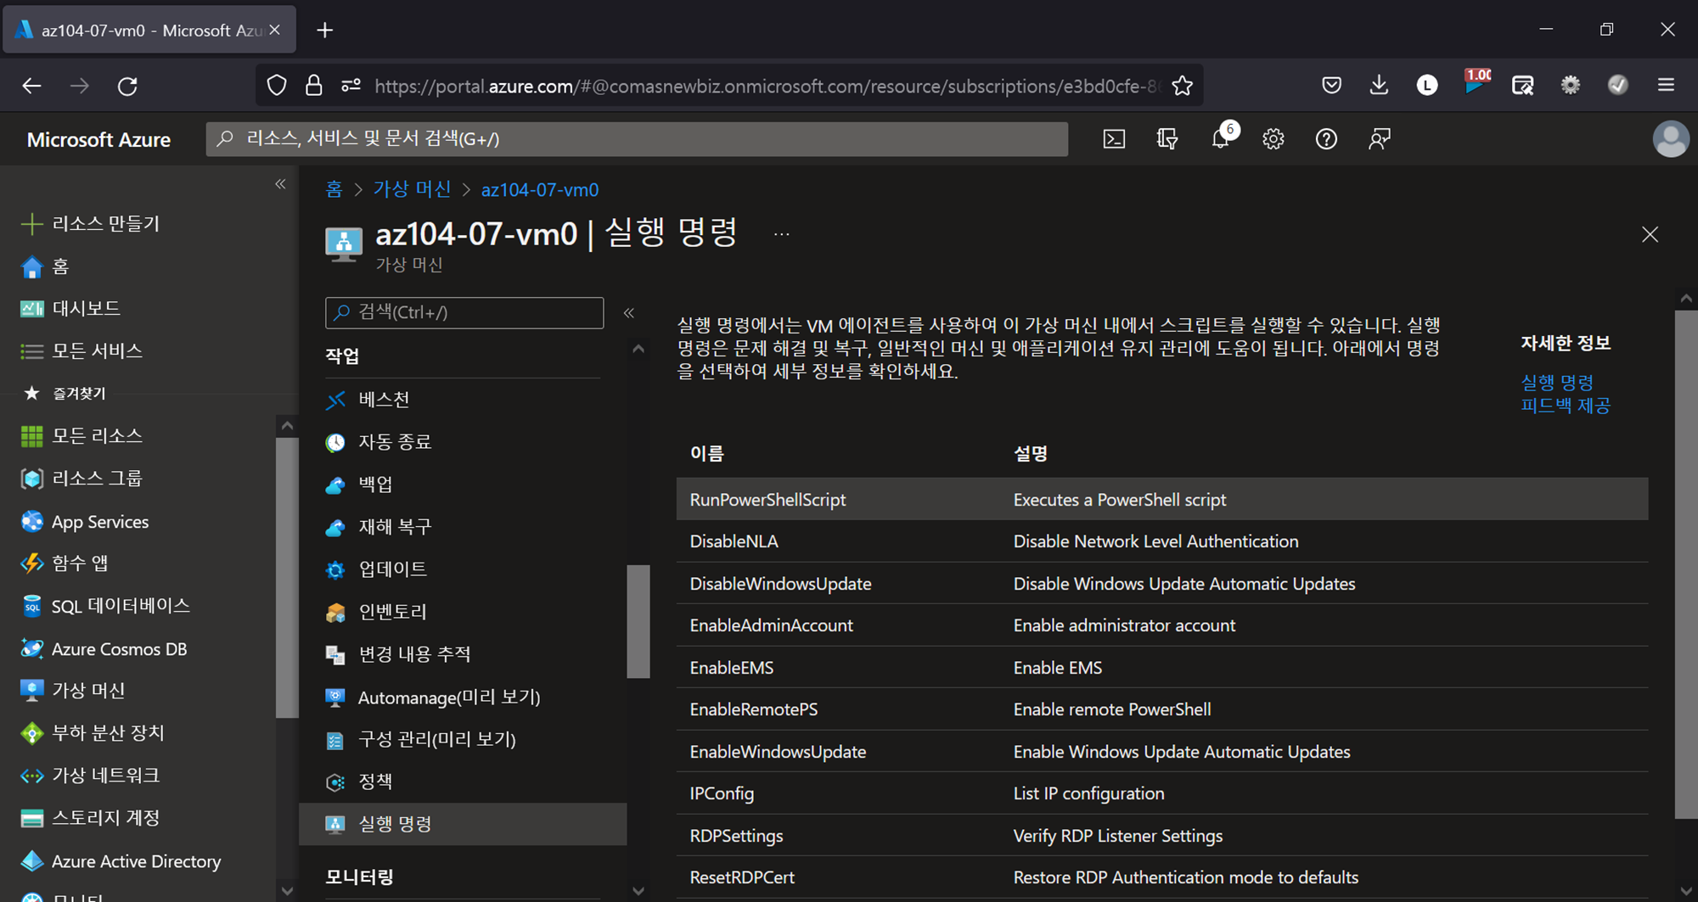The image size is (1698, 902).
Task: Click the 부하 분산 장치 diamond icon
Action: coord(31,733)
